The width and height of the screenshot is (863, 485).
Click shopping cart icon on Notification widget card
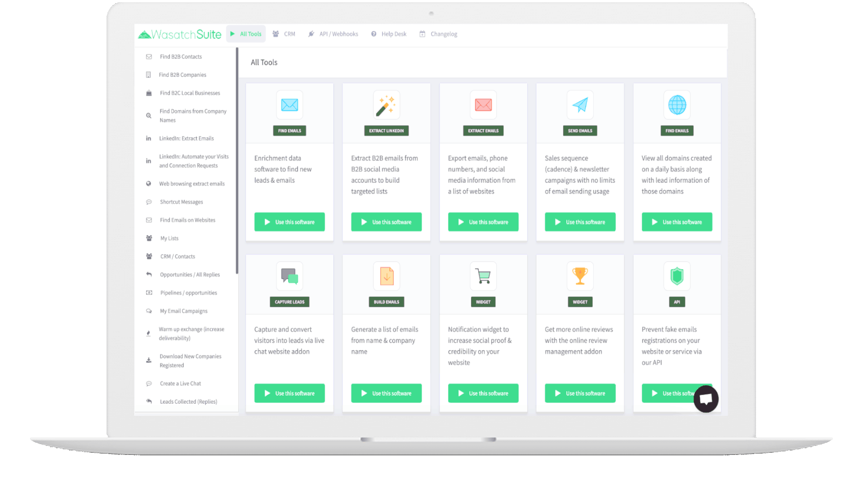pyautogui.click(x=483, y=276)
